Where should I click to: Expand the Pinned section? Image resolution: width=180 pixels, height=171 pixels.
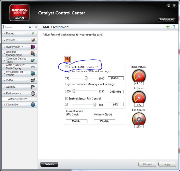point(19,33)
